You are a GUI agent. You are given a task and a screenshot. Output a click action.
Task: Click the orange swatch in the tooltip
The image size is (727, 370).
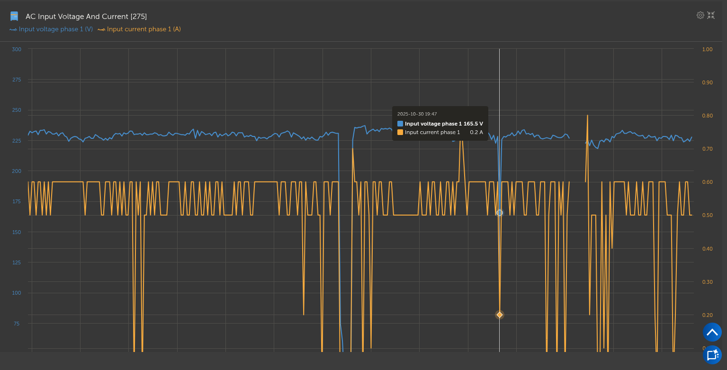pos(400,132)
